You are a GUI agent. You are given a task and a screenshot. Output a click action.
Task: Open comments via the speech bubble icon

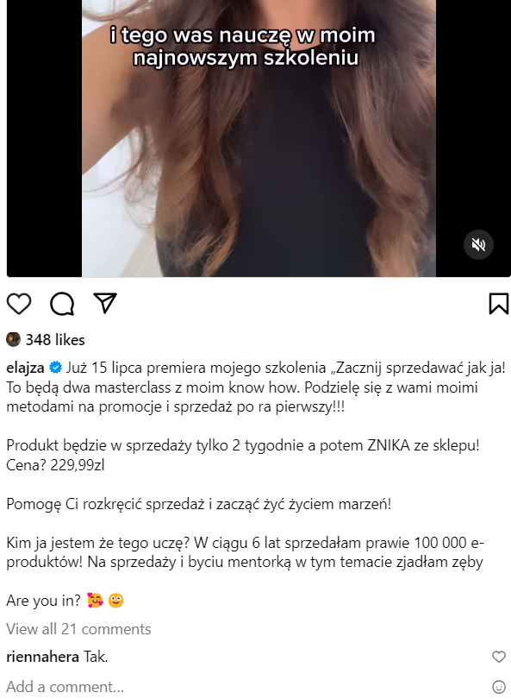(x=62, y=304)
